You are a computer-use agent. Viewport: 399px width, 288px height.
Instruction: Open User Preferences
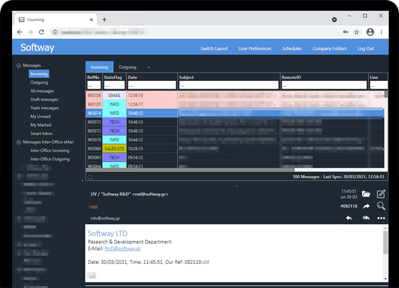click(x=255, y=49)
